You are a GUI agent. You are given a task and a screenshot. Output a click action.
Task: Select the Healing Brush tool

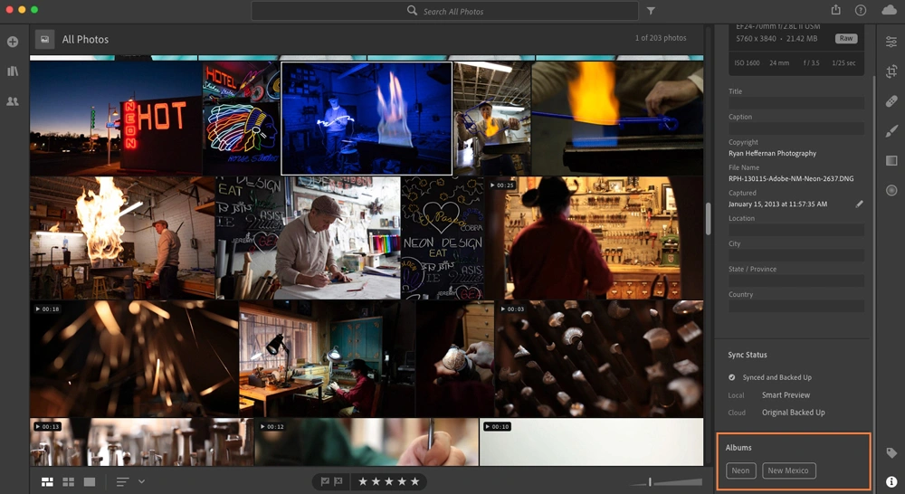coord(891,101)
